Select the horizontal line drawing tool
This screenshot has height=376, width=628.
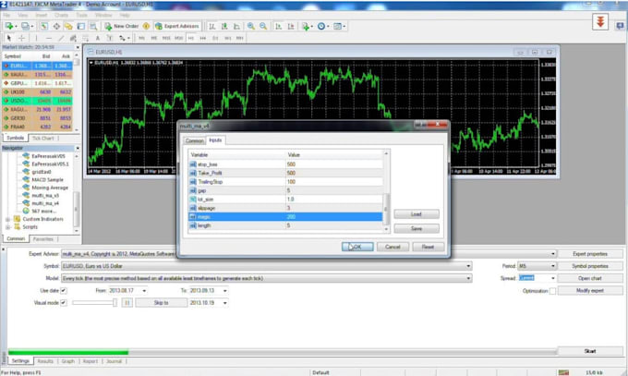point(49,38)
